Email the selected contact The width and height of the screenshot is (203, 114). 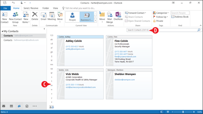(43, 16)
